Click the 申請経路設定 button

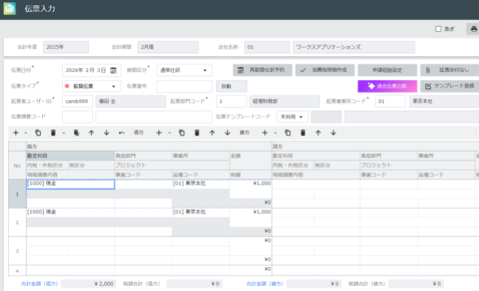pyautogui.click(x=387, y=70)
